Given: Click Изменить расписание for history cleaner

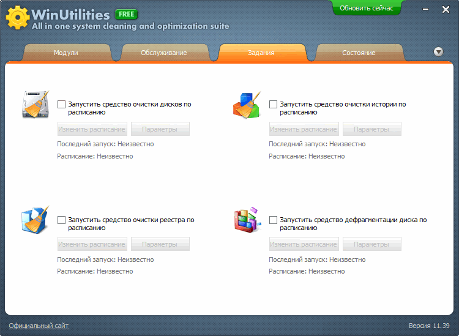Looking at the screenshot, I should point(304,129).
